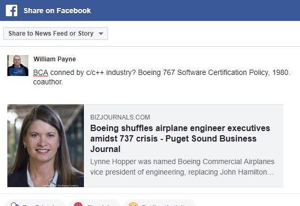Click the William Payne name
The width and height of the screenshot is (300, 206).
click(55, 59)
